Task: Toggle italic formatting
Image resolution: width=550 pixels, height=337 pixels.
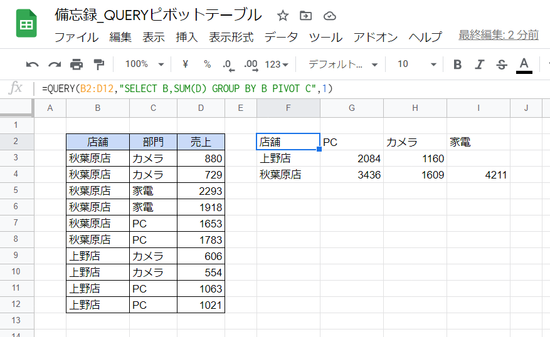Action: (480, 65)
